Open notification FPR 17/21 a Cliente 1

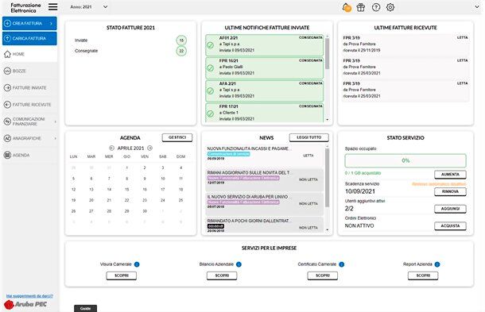pyautogui.click(x=265, y=113)
